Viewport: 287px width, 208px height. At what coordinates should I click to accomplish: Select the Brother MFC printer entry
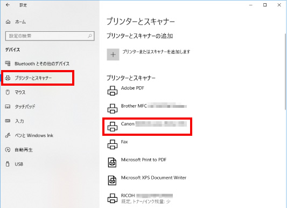(154, 106)
